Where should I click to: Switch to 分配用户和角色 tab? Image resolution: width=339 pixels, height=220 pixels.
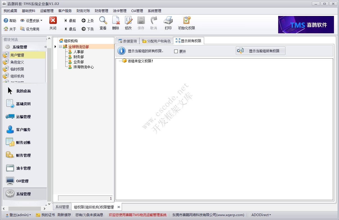pos(156,41)
